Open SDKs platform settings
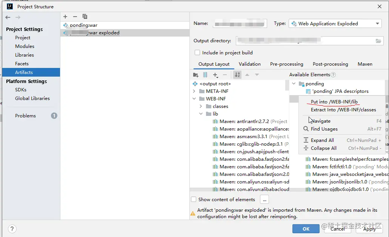The height and width of the screenshot is (237, 389). click(21, 90)
